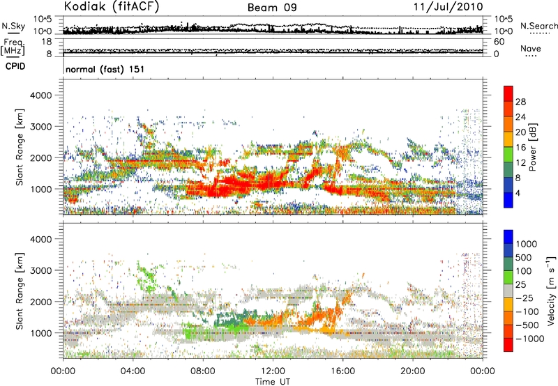Click the 3000 tick in velocity panel
Viewport: 558px width, 386px height.
[41, 270]
